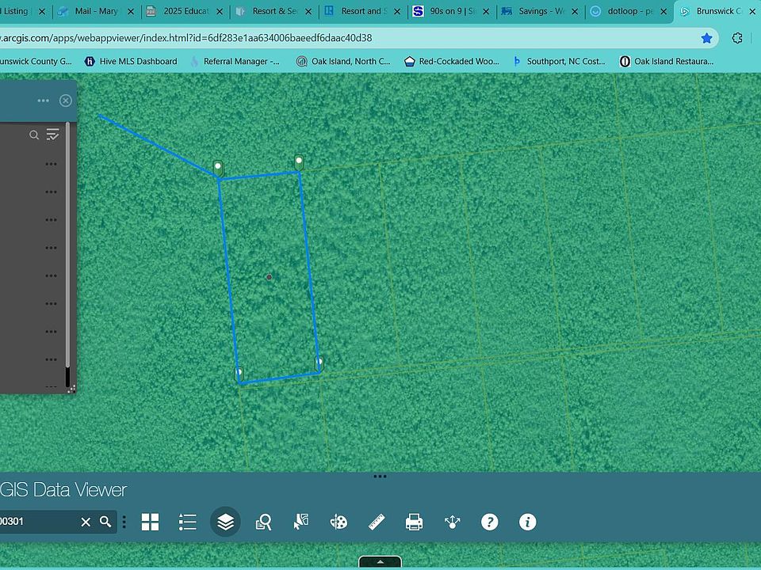Open the About info icon
The image size is (761, 570).
point(527,522)
